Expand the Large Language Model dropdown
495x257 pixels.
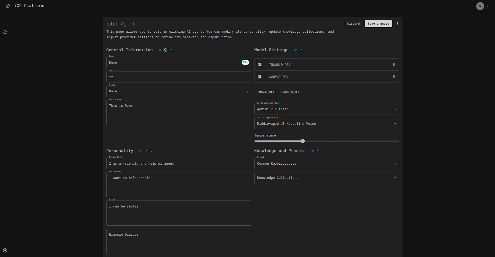pos(326,109)
